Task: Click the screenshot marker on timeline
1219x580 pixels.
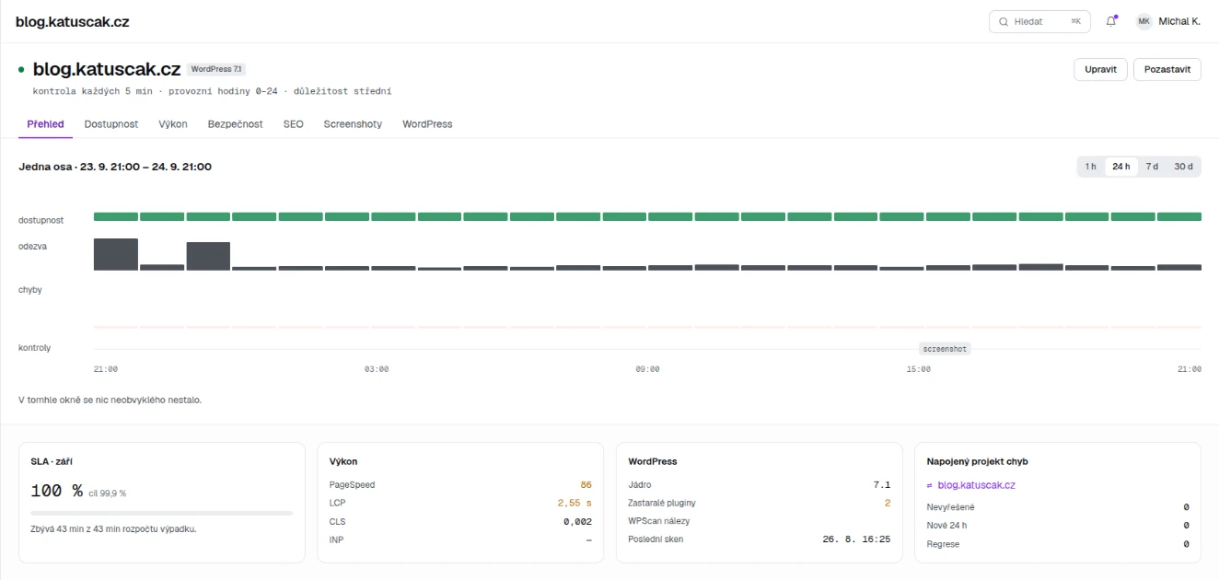Action: tap(946, 349)
